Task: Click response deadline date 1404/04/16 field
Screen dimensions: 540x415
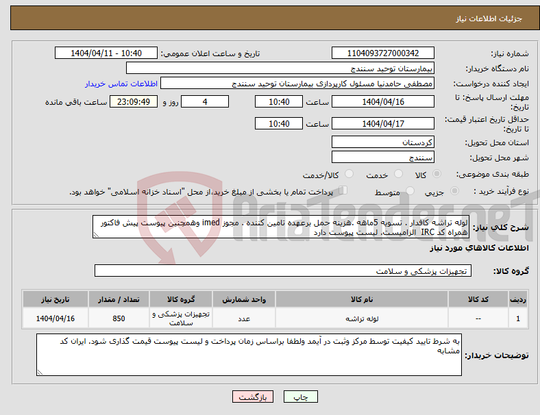Action: (x=382, y=102)
